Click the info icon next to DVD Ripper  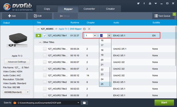[84, 29]
